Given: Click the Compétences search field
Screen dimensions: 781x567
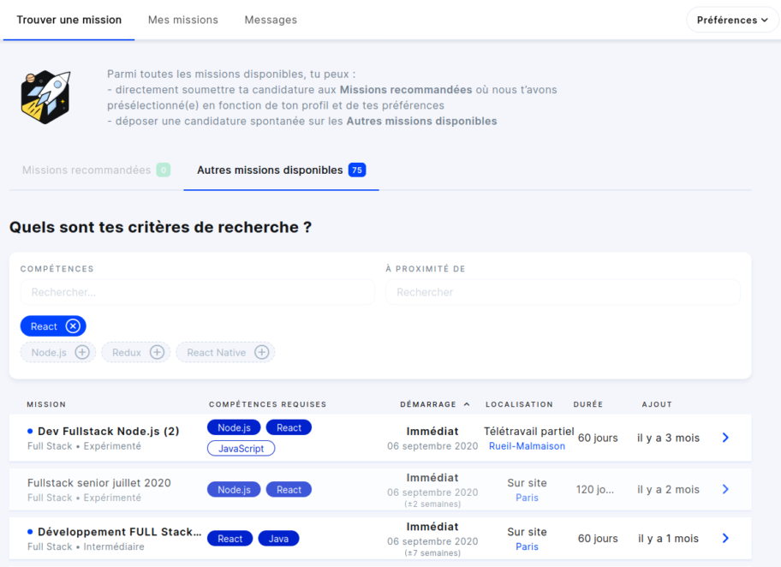Looking at the screenshot, I should 197,292.
